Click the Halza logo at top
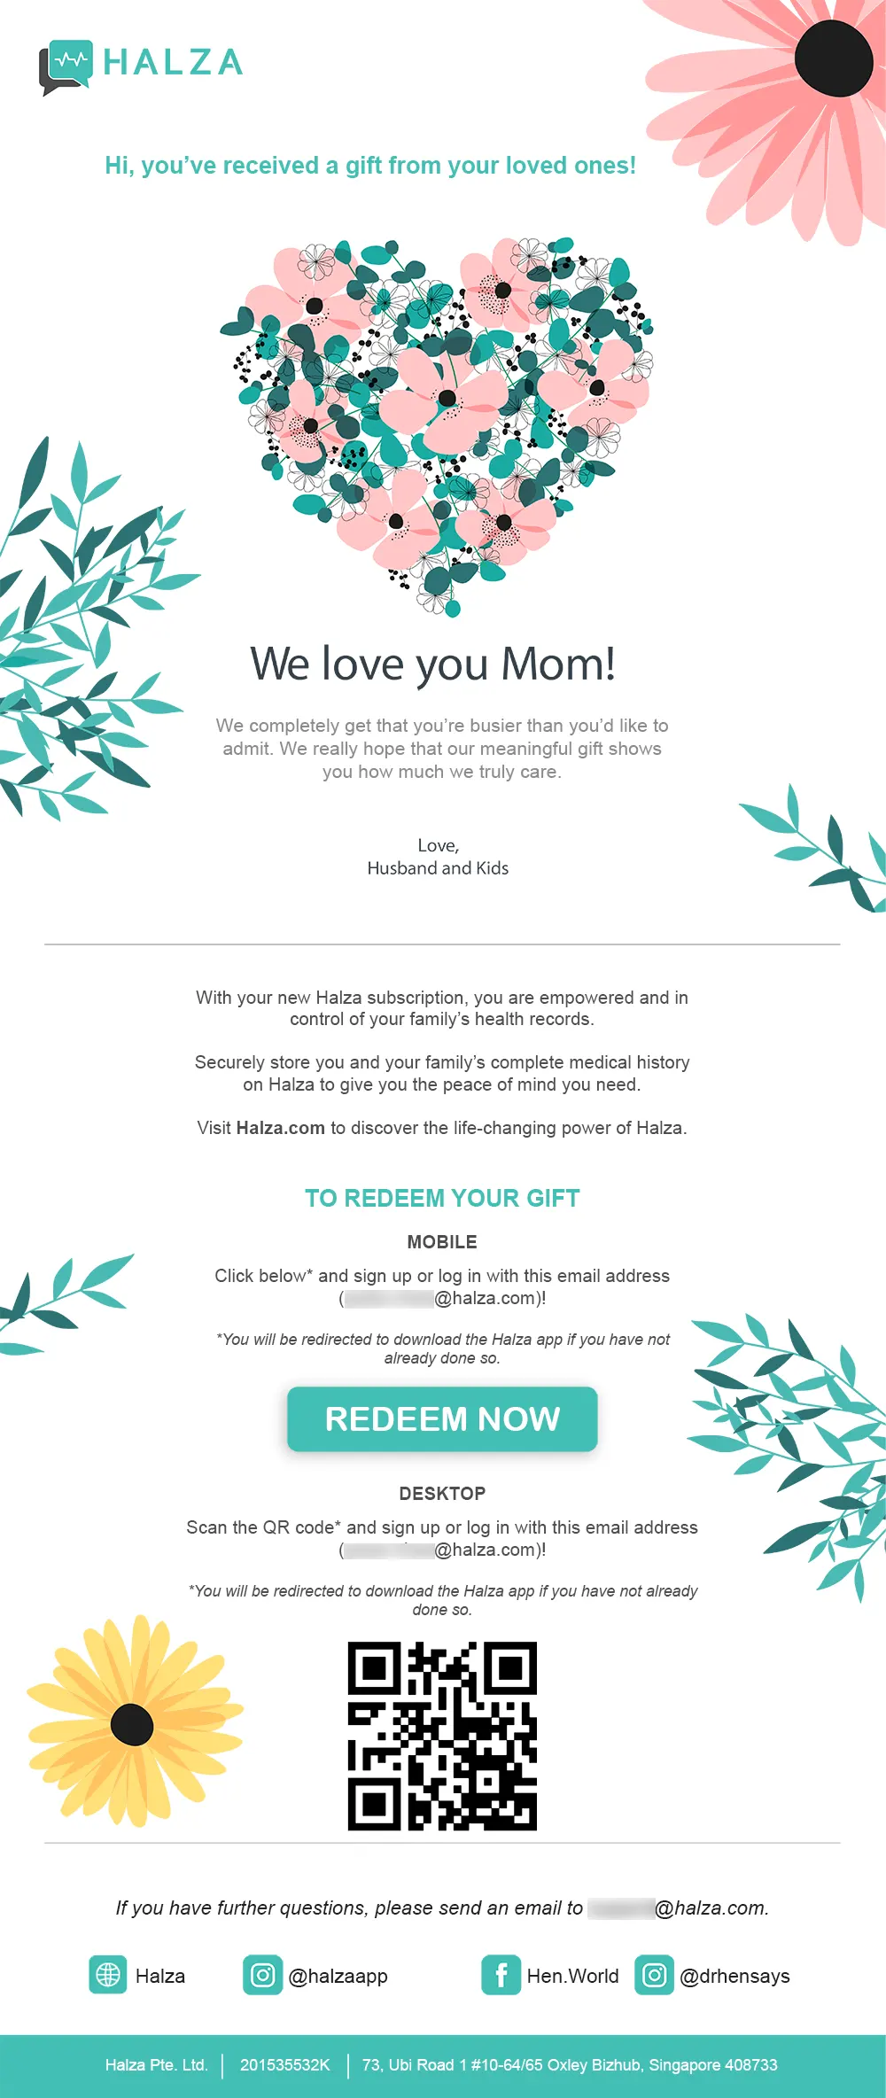The width and height of the screenshot is (886, 2098). click(x=141, y=67)
